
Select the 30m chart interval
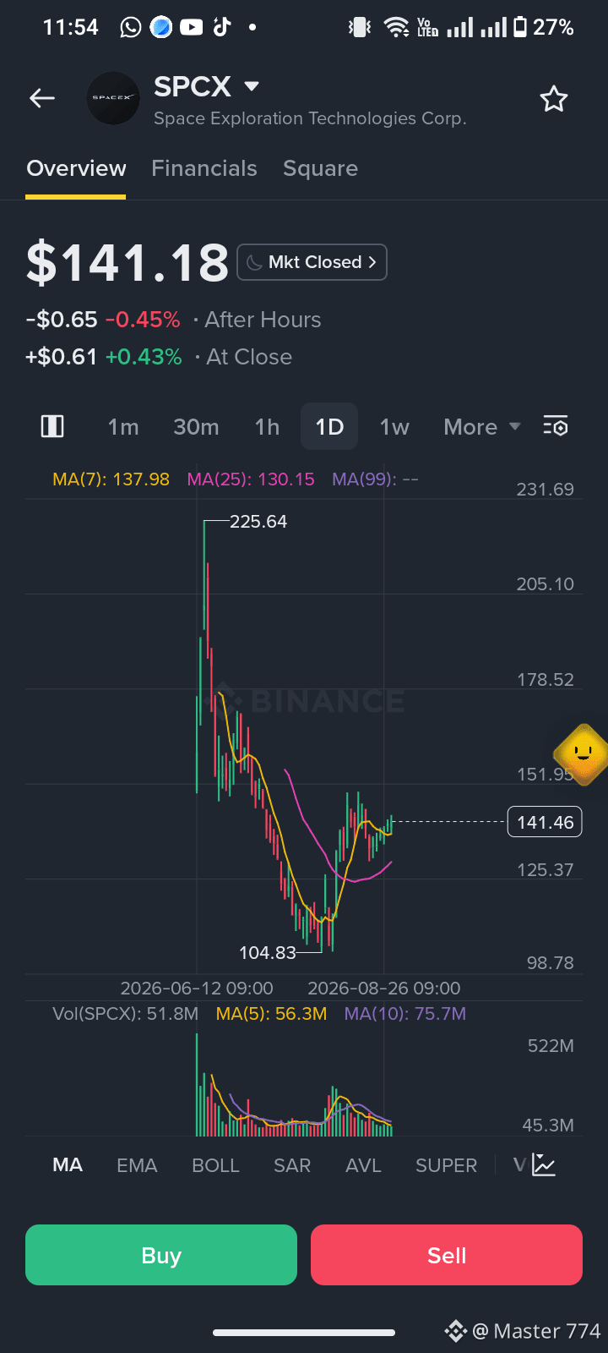196,427
